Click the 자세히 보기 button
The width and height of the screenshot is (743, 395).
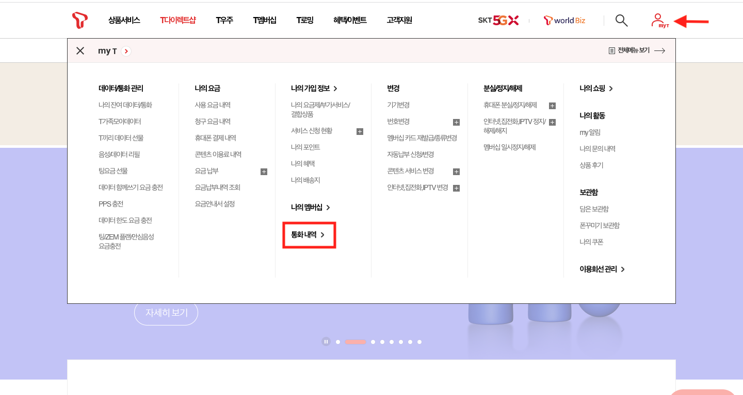[x=166, y=313]
